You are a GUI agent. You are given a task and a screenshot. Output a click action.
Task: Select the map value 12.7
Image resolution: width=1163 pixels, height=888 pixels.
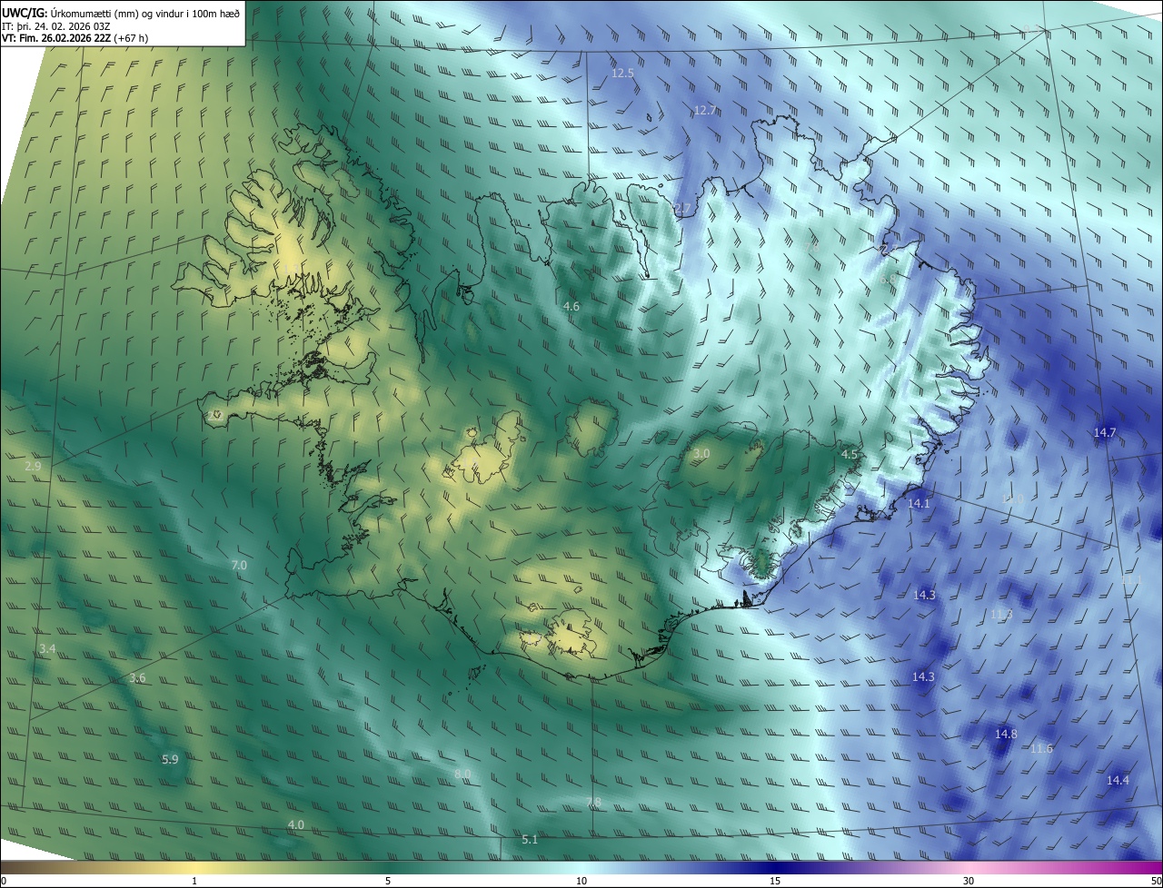(x=705, y=111)
